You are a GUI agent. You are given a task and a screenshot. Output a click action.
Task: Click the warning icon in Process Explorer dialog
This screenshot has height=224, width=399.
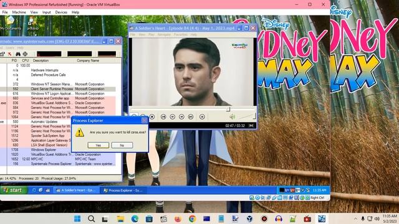pyautogui.click(x=79, y=133)
